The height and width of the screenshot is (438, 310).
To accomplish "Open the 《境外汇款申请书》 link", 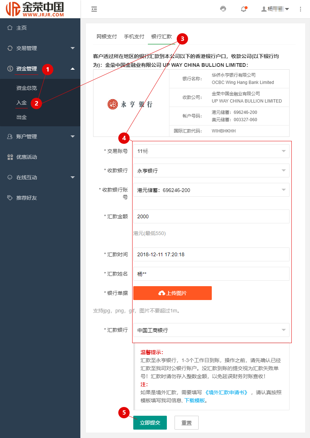I will pyautogui.click(x=227, y=392).
